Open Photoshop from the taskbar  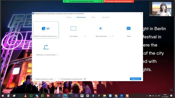(59, 96)
